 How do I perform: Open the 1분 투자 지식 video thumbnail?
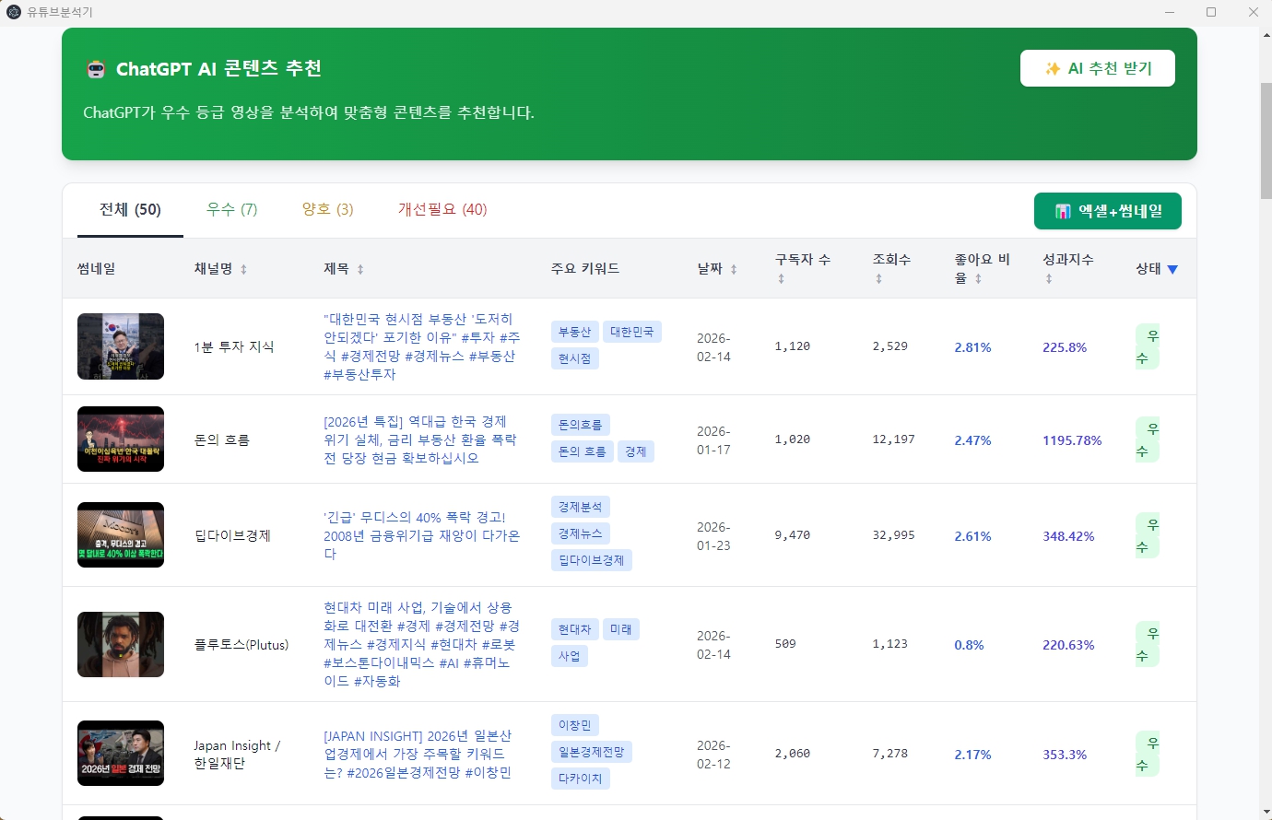coord(121,346)
